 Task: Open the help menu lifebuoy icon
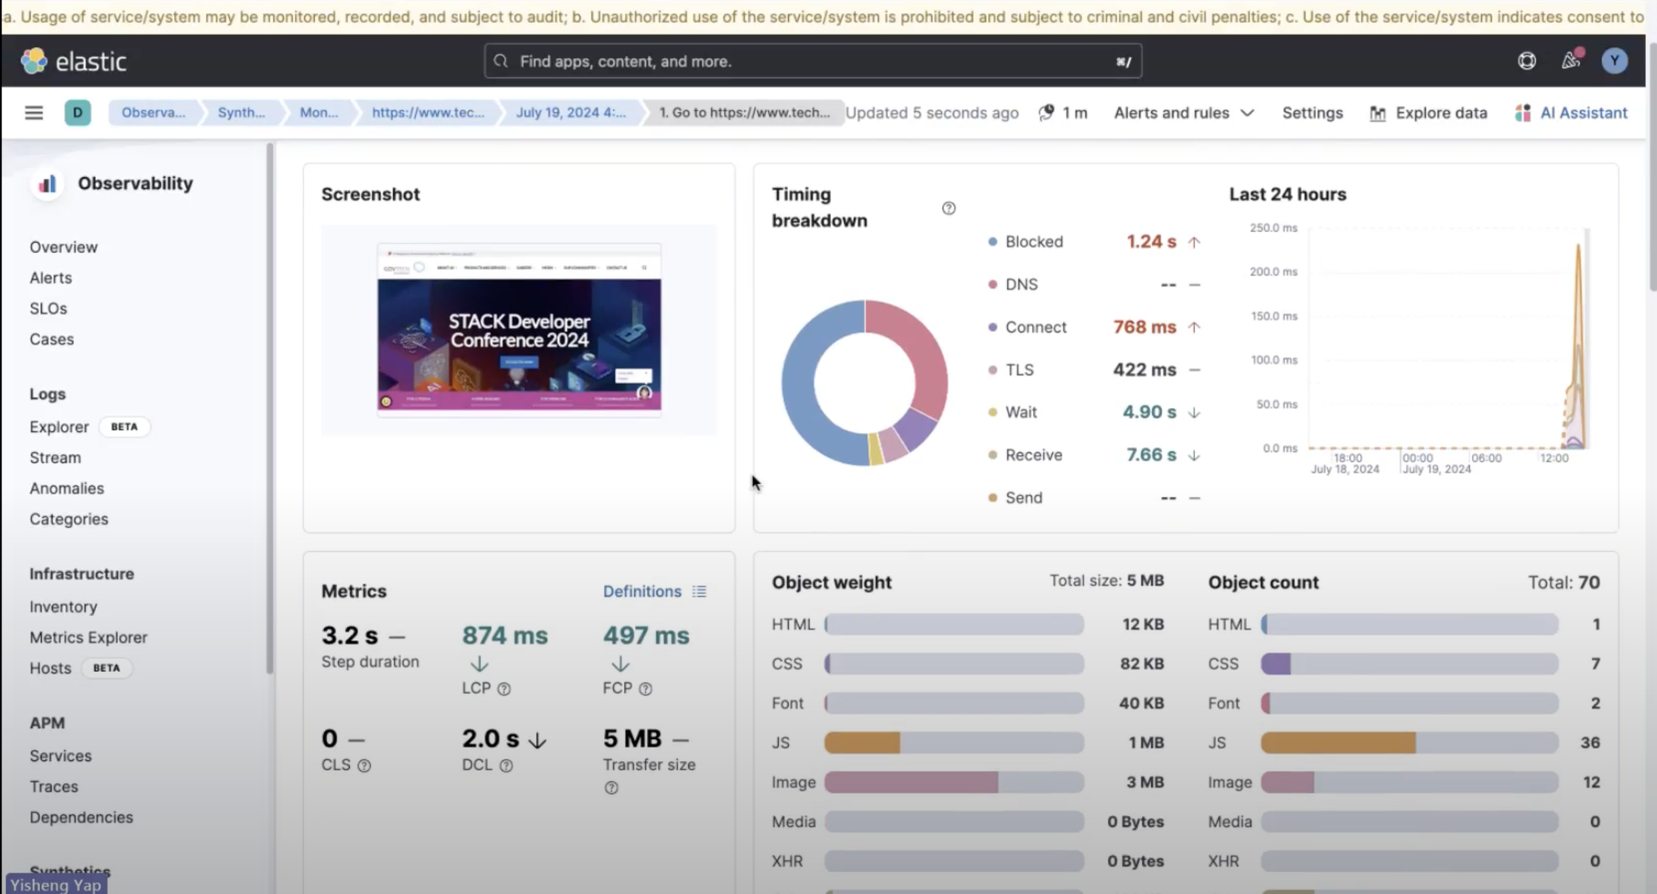pyautogui.click(x=1526, y=61)
